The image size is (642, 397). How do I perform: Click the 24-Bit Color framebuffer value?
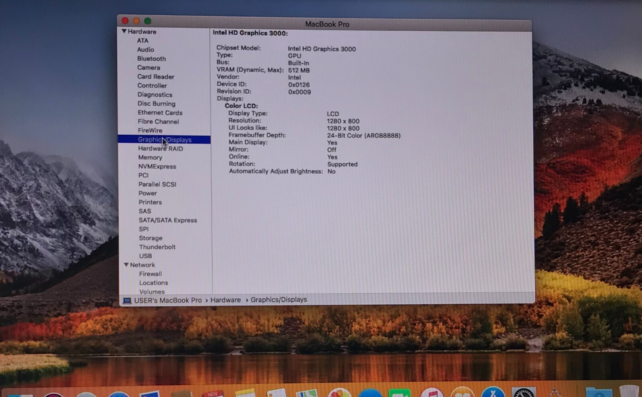pyautogui.click(x=364, y=136)
